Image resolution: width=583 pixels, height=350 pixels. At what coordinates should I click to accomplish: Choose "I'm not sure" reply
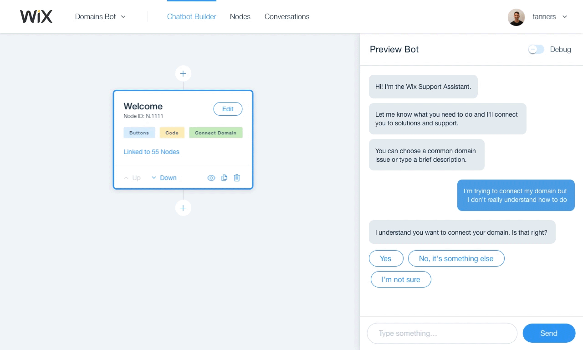401,279
